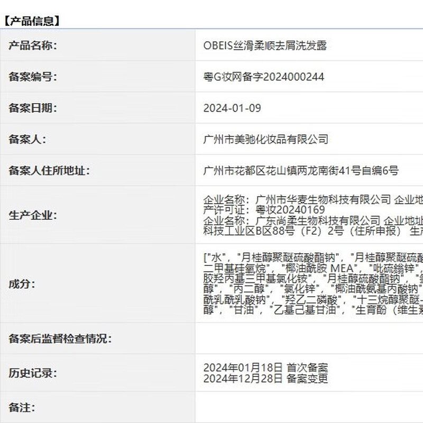Select the address 广州市花都区花山镇两龙南街41号自编6号
423x423 pixels.
coord(300,171)
